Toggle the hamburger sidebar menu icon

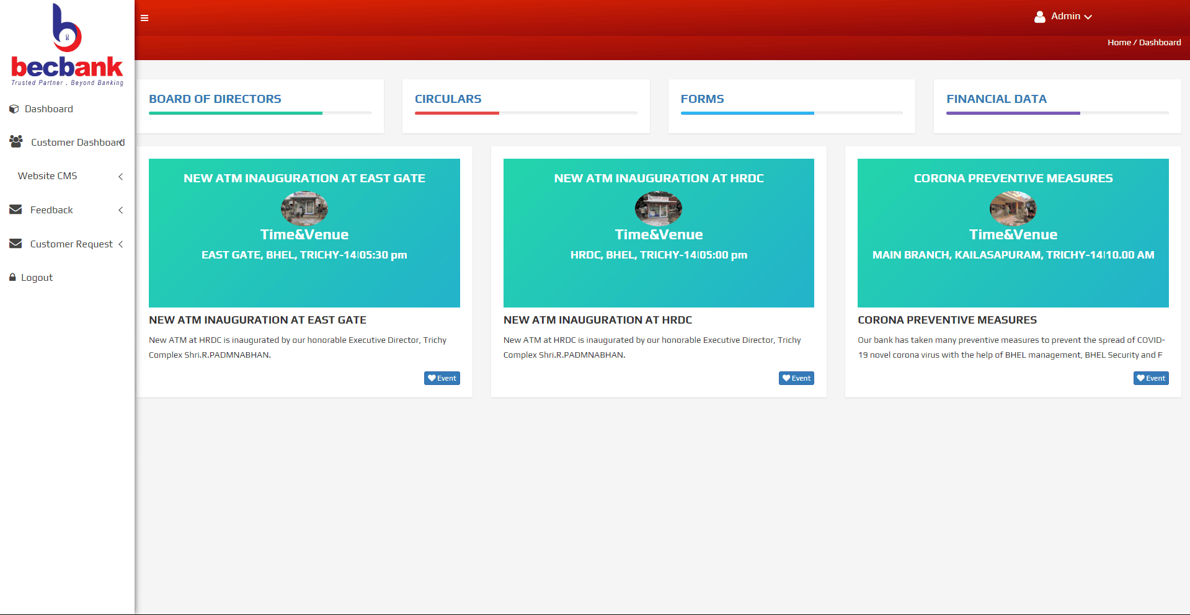click(144, 18)
